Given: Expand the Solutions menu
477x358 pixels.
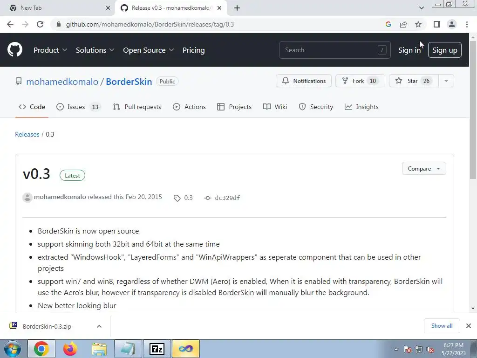Looking at the screenshot, I should coord(95,50).
